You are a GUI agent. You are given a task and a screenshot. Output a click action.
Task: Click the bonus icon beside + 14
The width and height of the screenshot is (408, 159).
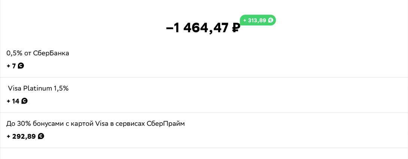(x=24, y=101)
